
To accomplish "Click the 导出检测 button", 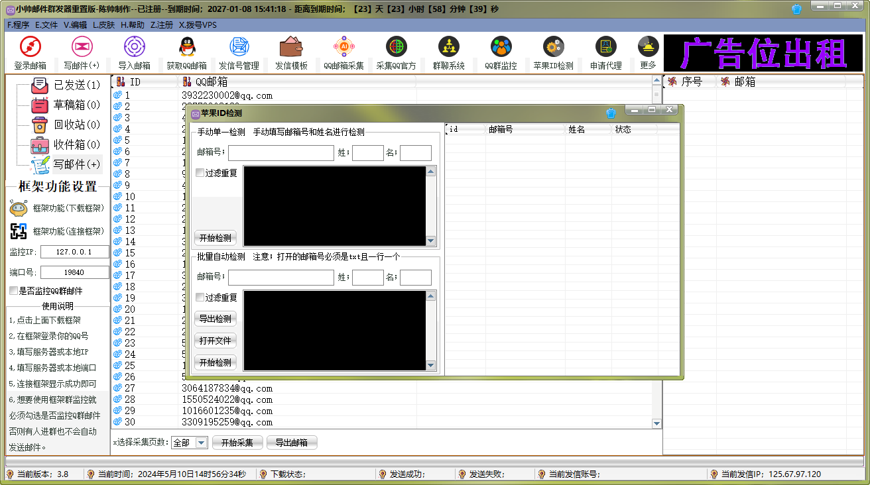I will point(216,319).
